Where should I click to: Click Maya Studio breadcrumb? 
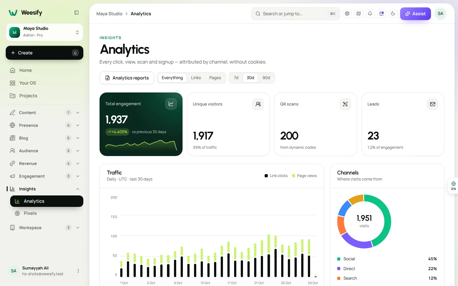pos(109,14)
